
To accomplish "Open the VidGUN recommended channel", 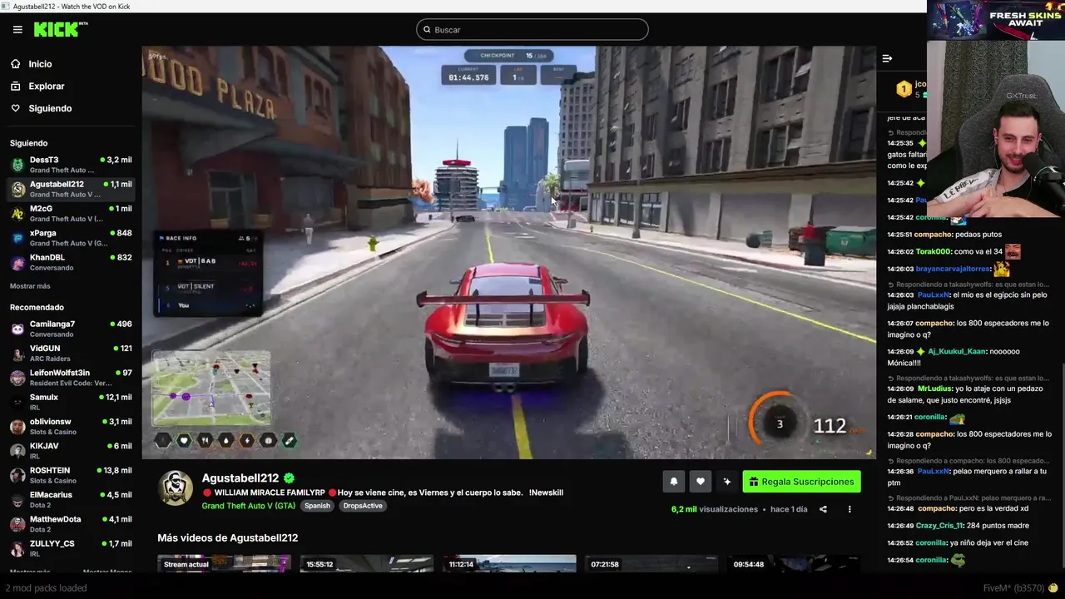I will click(71, 353).
